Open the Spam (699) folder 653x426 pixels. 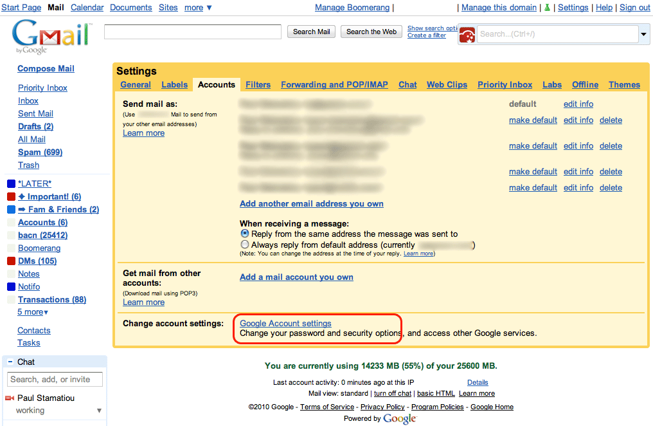click(40, 152)
